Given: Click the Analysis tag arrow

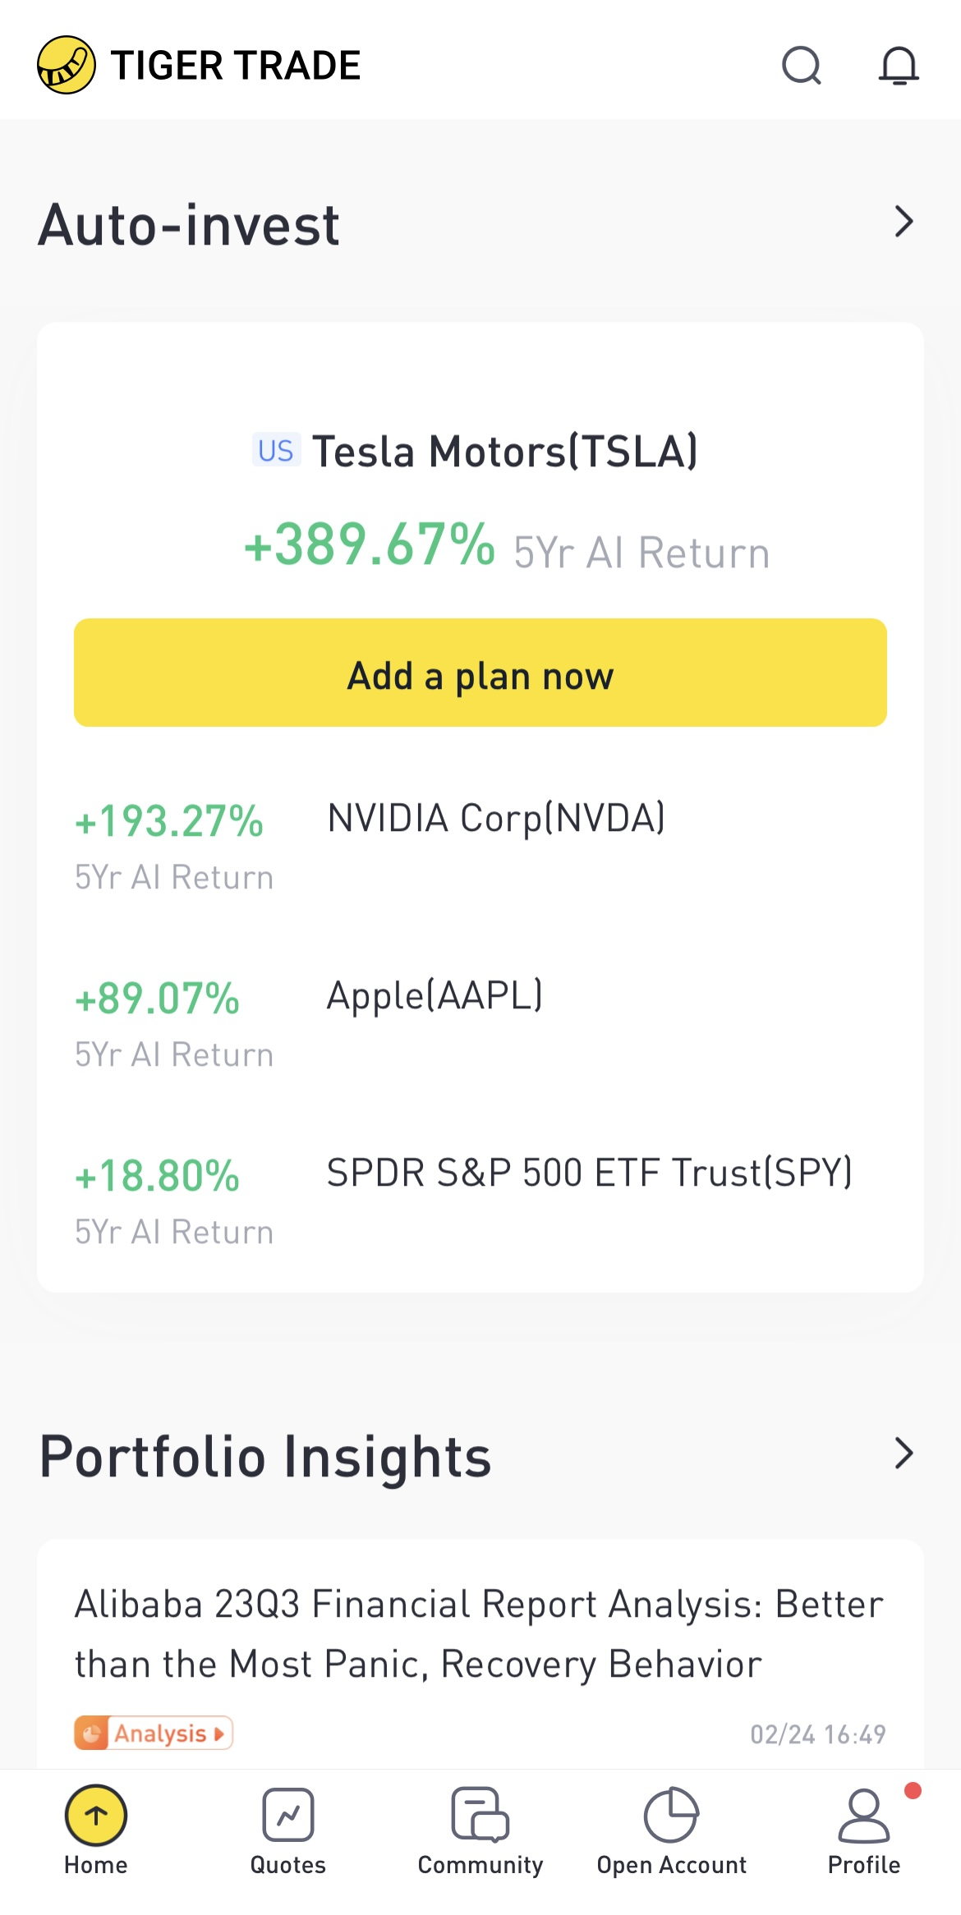Looking at the screenshot, I should (x=218, y=1734).
